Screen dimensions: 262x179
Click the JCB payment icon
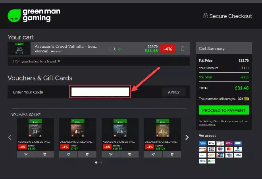pyautogui.click(x=211, y=149)
